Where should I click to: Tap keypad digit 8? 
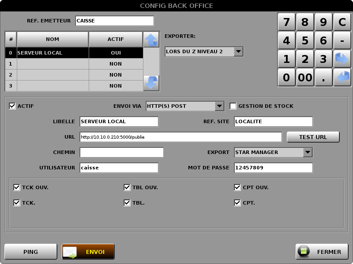coord(305,22)
